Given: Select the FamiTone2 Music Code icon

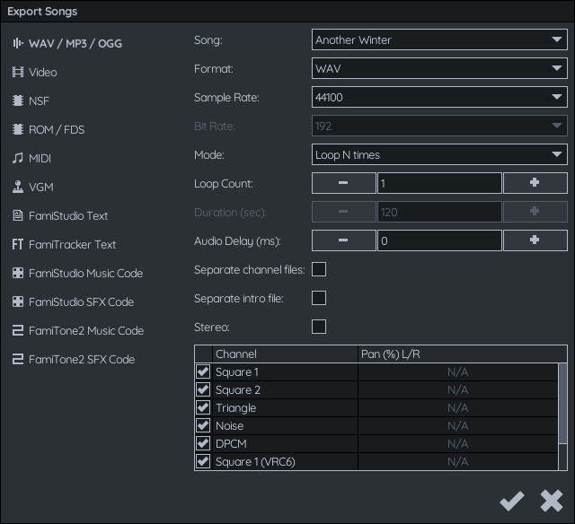Looking at the screenshot, I should click(x=18, y=330).
